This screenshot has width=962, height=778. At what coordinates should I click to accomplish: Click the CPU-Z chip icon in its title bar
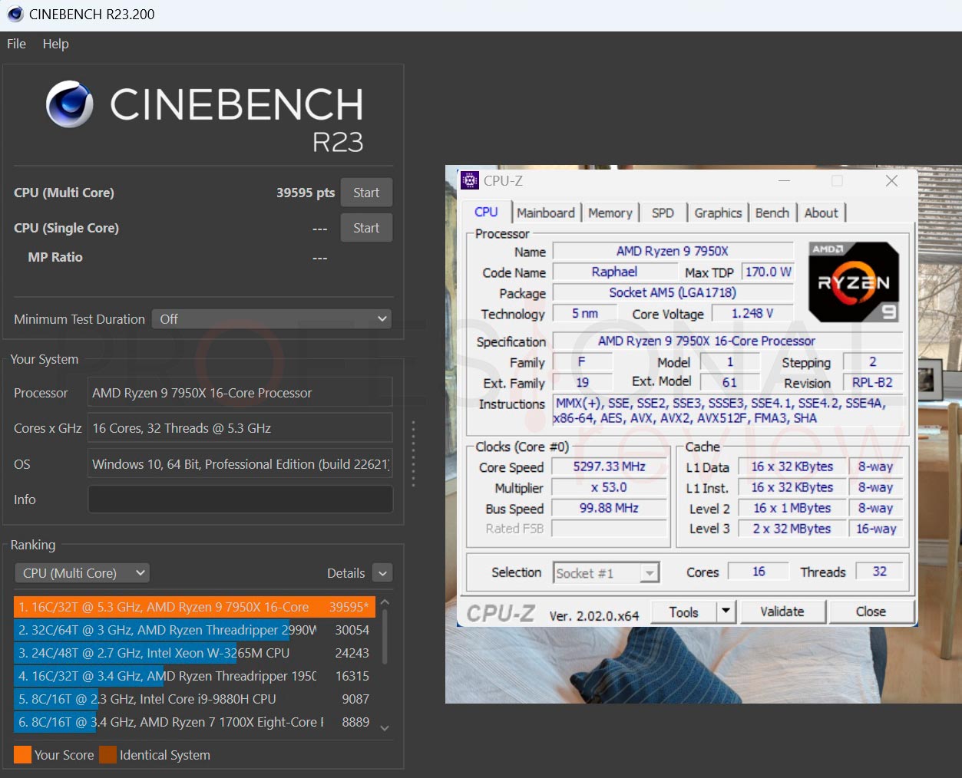tap(469, 180)
